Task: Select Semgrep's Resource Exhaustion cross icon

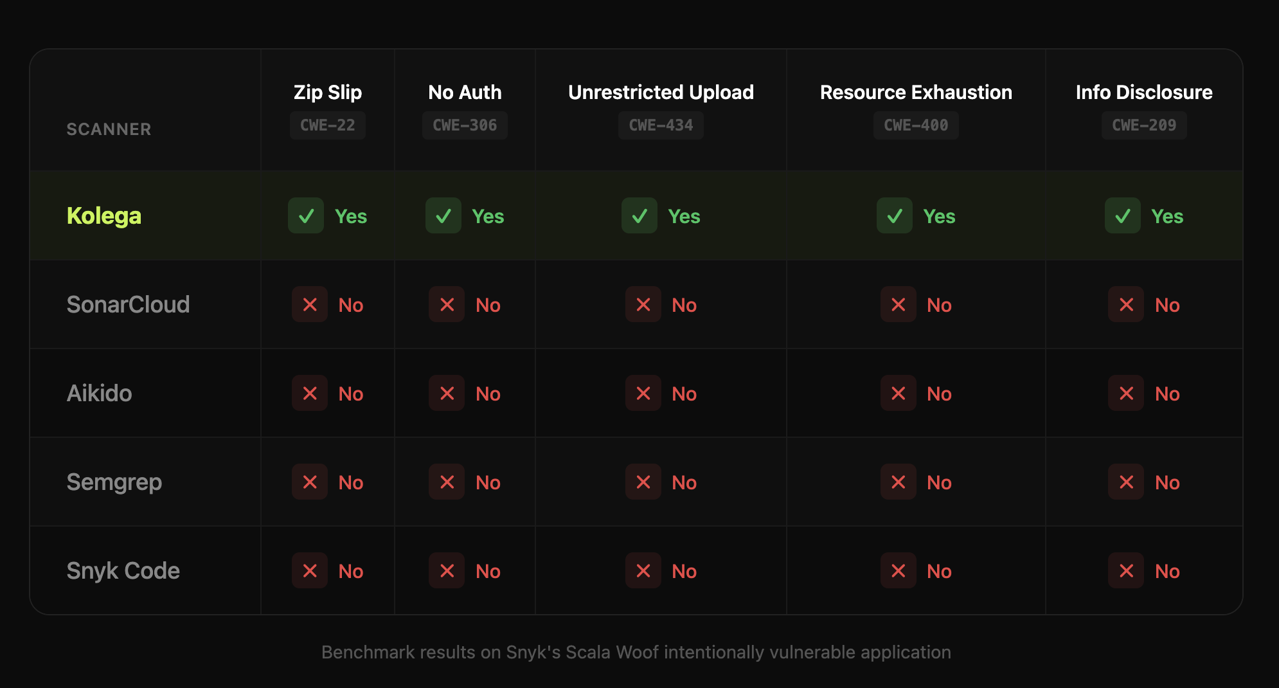Action: (x=899, y=482)
